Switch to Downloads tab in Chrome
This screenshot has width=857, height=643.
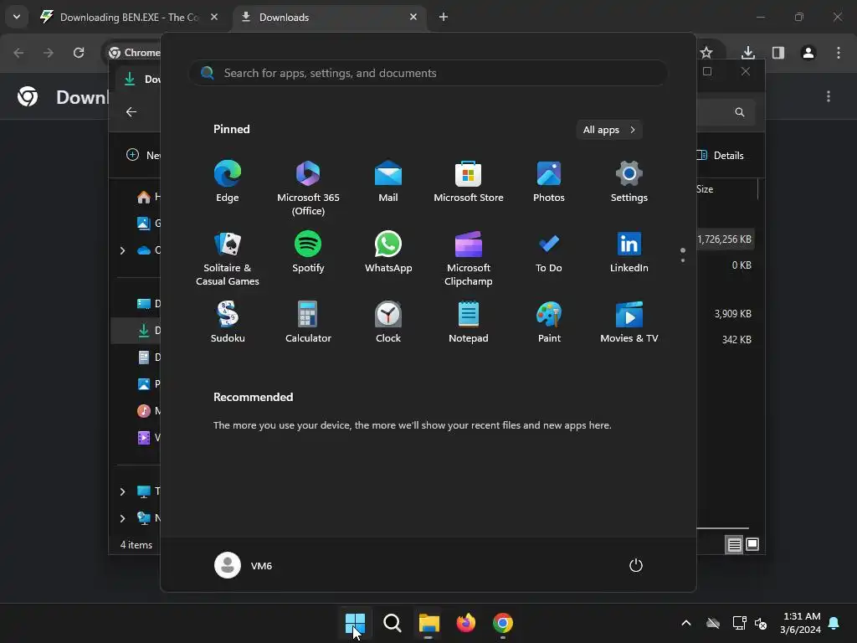point(328,18)
